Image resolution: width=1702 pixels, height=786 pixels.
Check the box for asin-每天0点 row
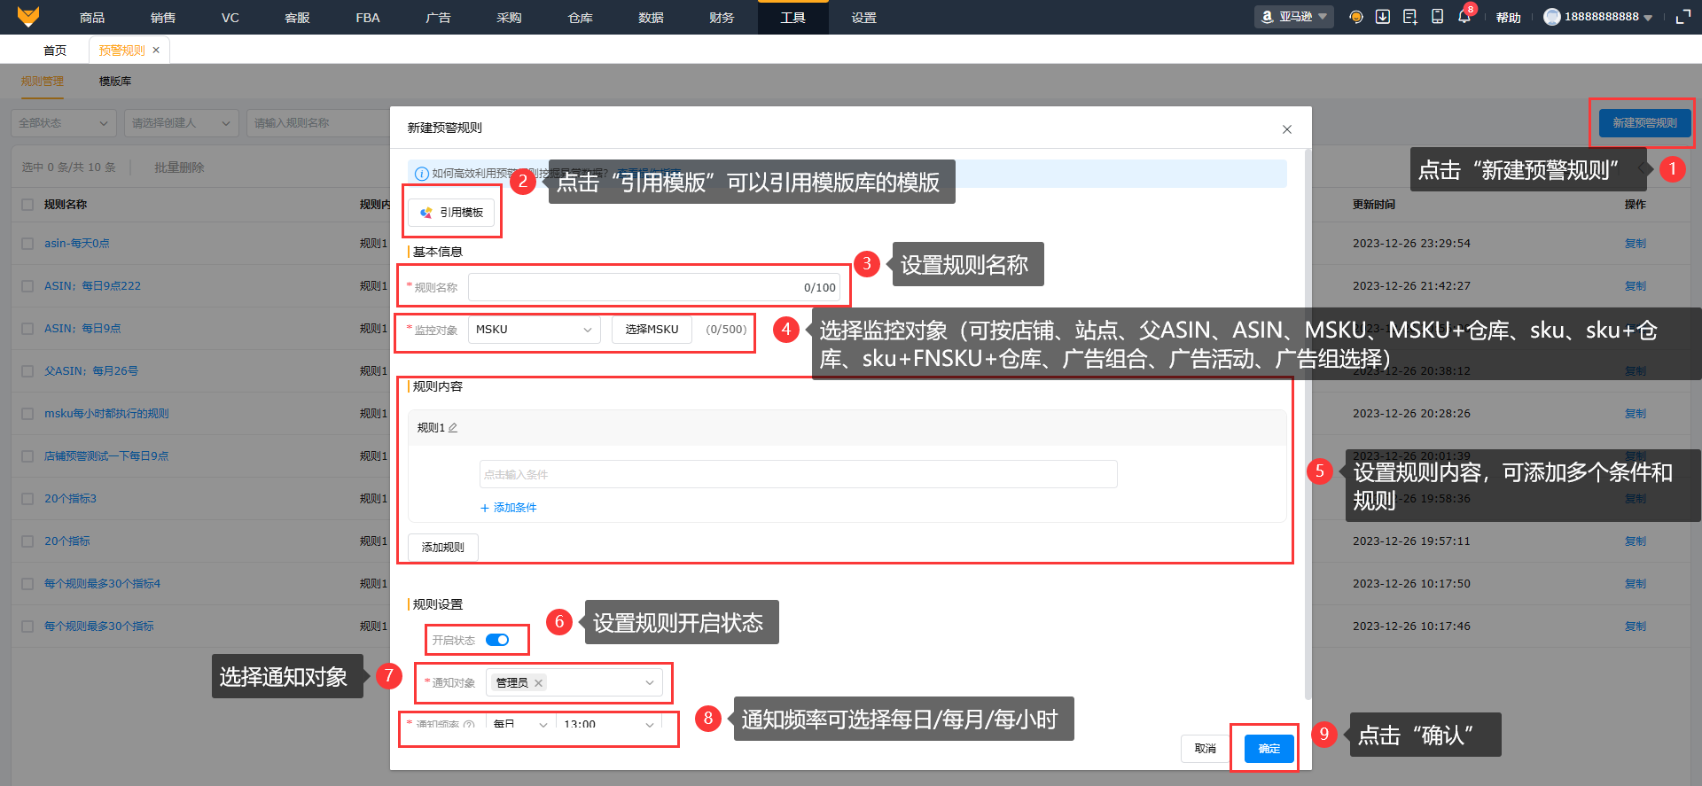point(27,244)
